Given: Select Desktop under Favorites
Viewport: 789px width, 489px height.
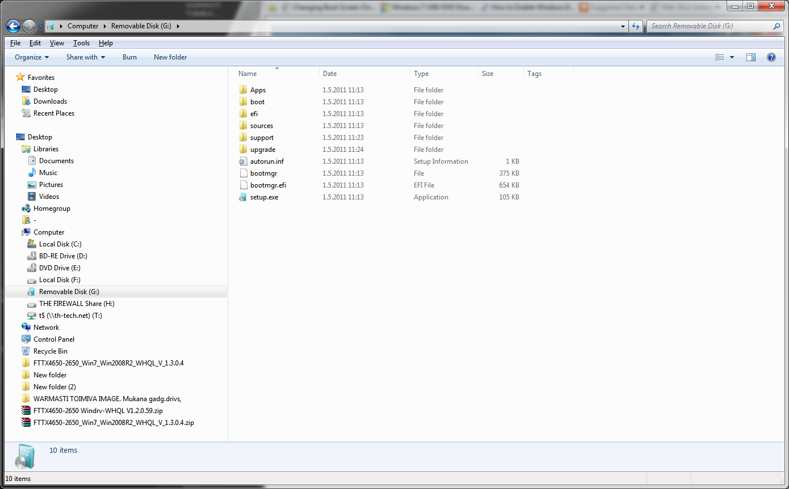Looking at the screenshot, I should pos(45,90).
